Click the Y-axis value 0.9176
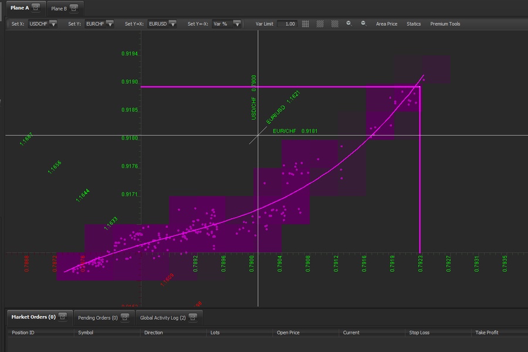 click(130, 167)
